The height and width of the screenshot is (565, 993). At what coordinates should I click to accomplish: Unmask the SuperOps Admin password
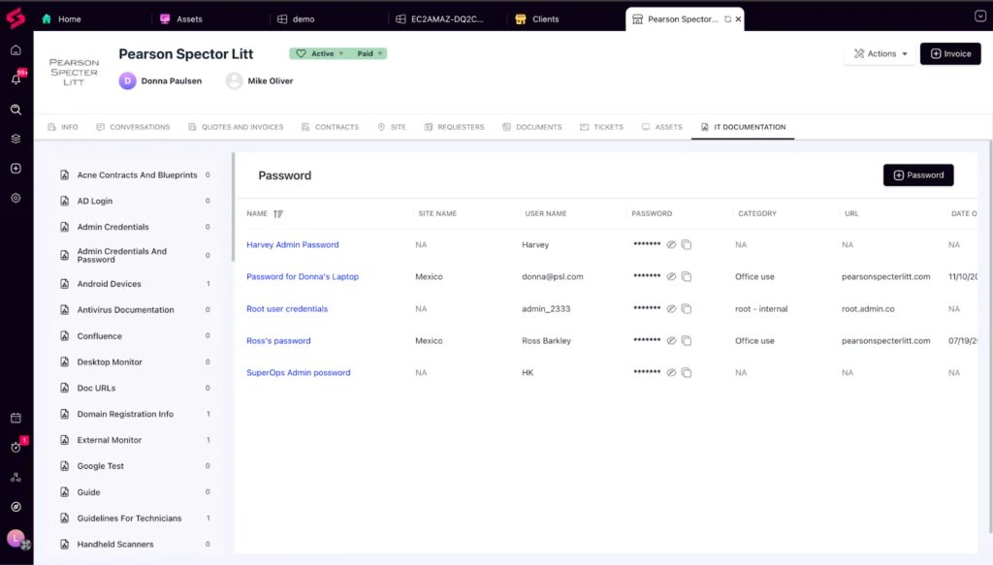point(670,373)
